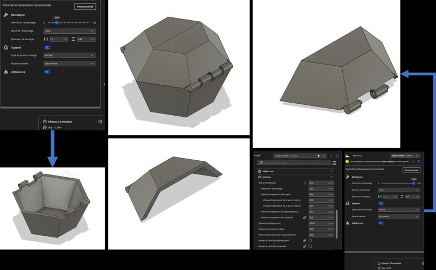Viewport: 436px width, 270px height.
Task: Click the infill density slider handle at 20%
Action: 57,23
